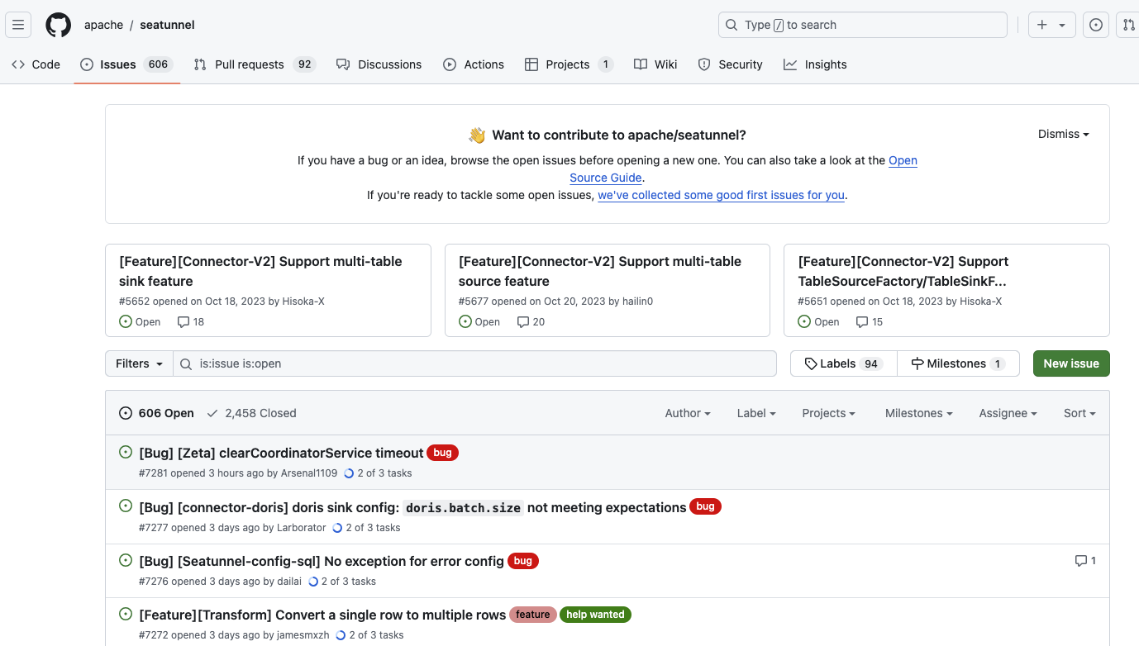Open the create new plus dropdown

point(1051,25)
